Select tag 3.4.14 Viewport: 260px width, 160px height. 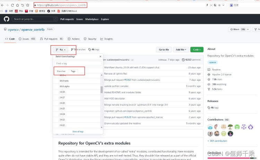[x=77, y=114]
